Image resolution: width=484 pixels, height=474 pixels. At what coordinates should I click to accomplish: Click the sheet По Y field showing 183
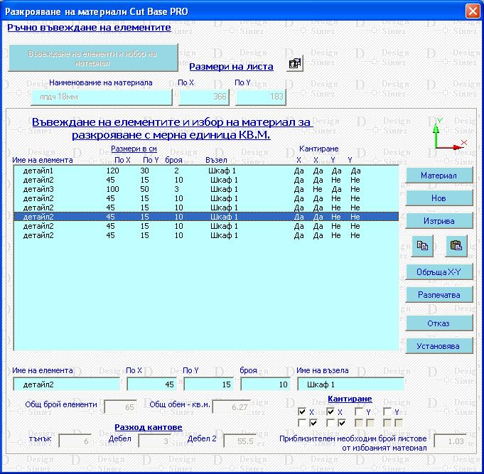(x=261, y=97)
